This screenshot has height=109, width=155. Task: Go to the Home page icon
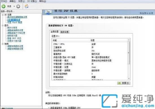pos(27,6)
